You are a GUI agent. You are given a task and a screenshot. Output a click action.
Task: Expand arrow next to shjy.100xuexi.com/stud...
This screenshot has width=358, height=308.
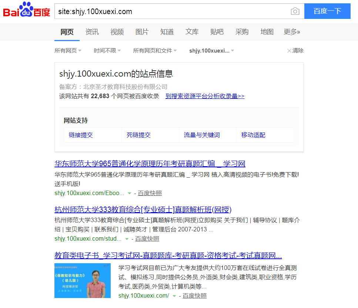coord(127,239)
